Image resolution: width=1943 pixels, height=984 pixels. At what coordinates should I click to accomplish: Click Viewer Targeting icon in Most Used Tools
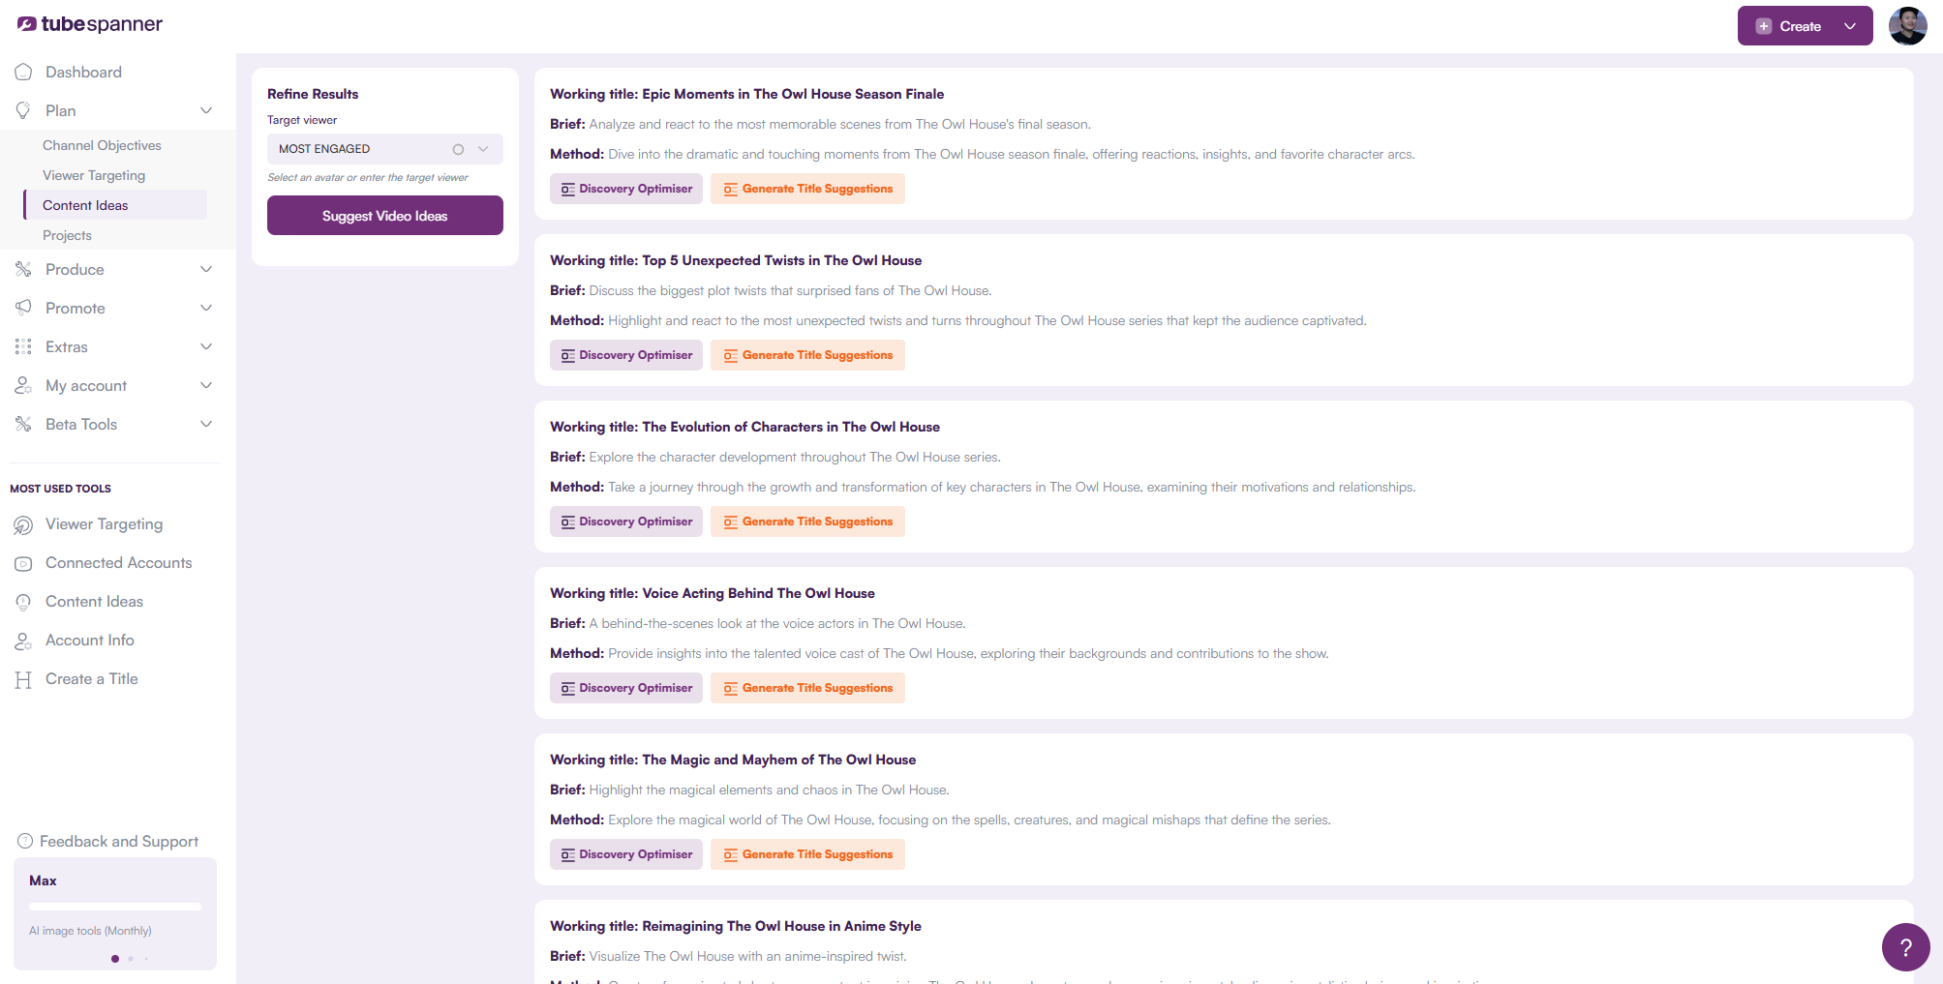[x=23, y=524]
